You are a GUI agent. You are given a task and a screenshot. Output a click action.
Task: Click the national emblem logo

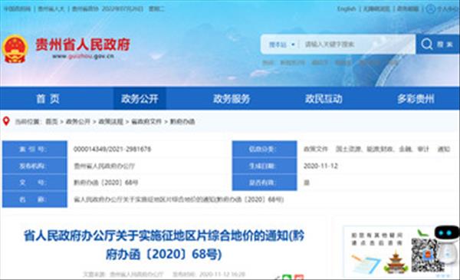[x=15, y=49]
